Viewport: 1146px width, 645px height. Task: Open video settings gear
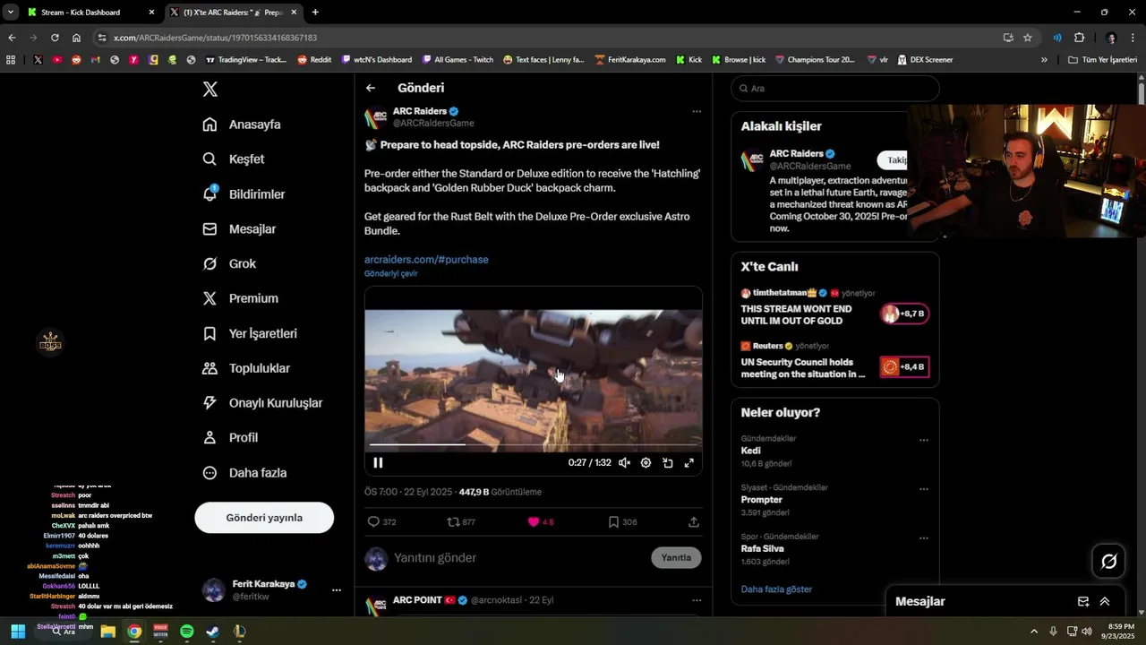(x=646, y=463)
